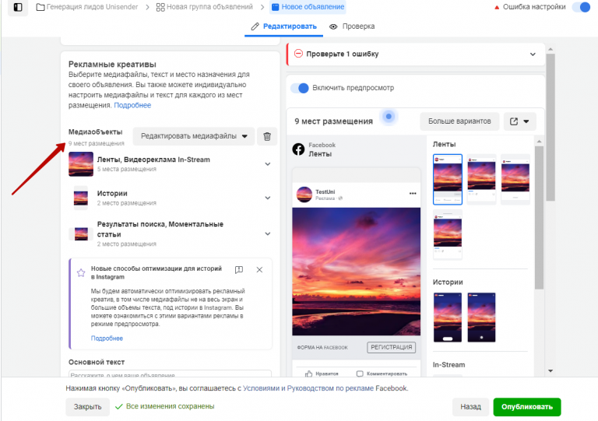Select the second Истории preview thumbnail
598x421 pixels.
[x=481, y=317]
